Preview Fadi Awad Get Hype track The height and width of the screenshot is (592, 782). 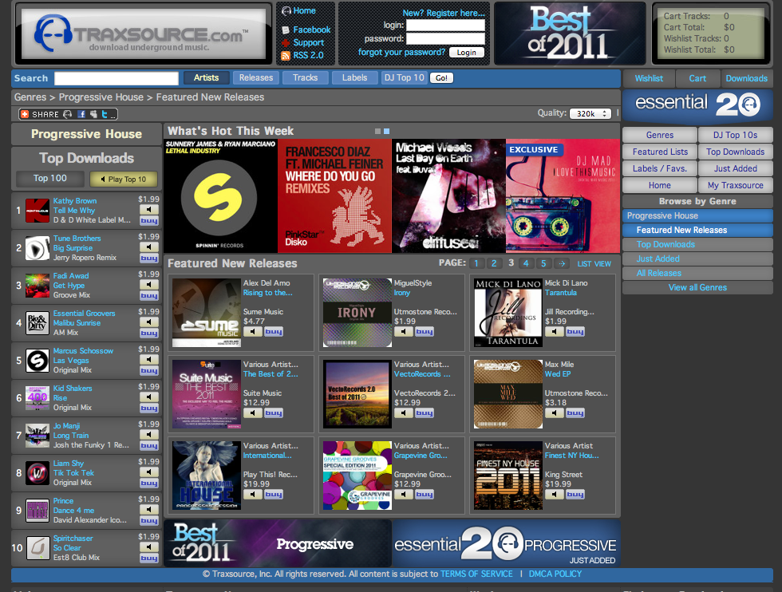pyautogui.click(x=148, y=284)
